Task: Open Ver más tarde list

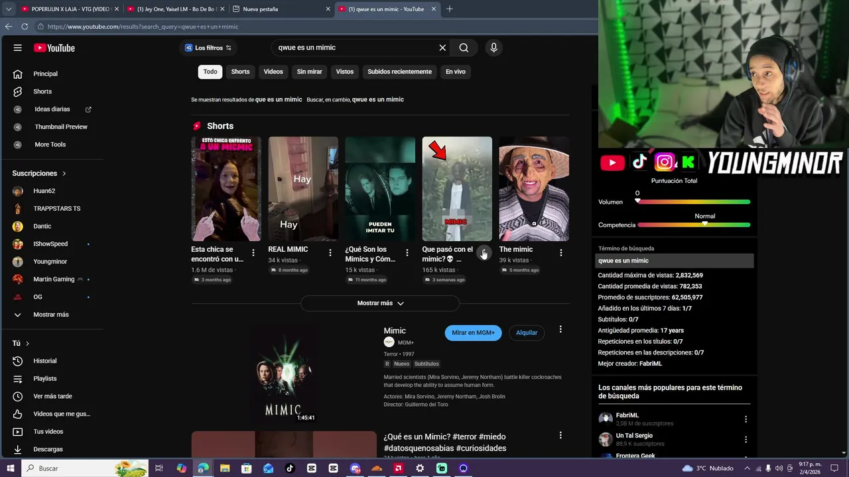Action: pyautogui.click(x=52, y=396)
